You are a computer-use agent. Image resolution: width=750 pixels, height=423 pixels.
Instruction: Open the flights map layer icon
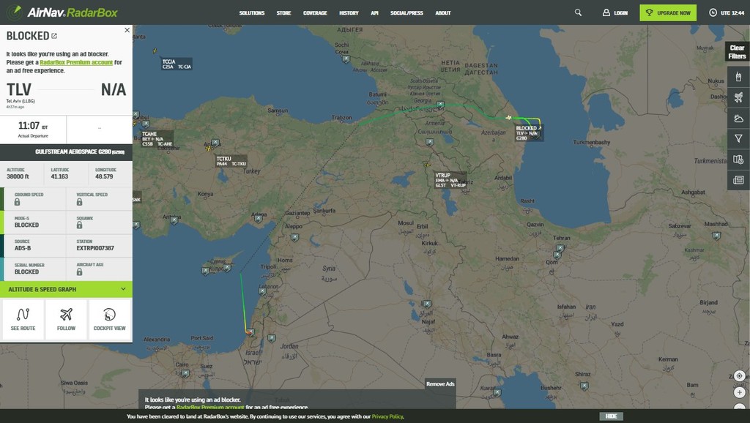tap(738, 97)
